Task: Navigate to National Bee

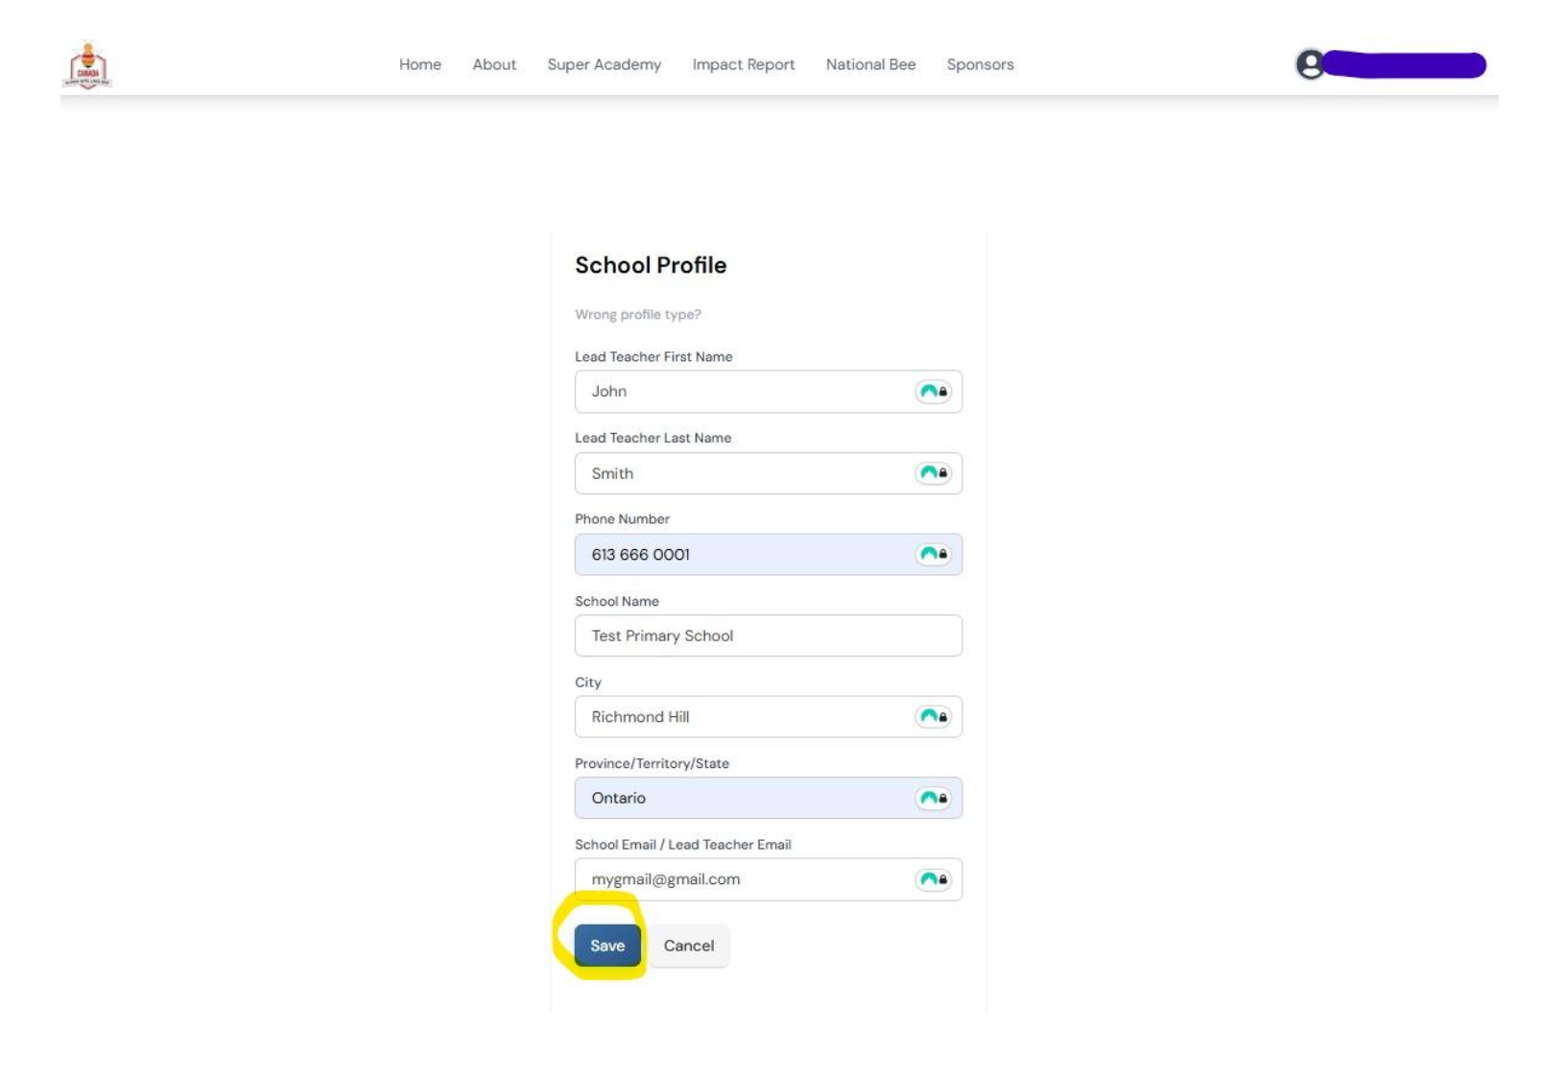Action: [x=870, y=65]
